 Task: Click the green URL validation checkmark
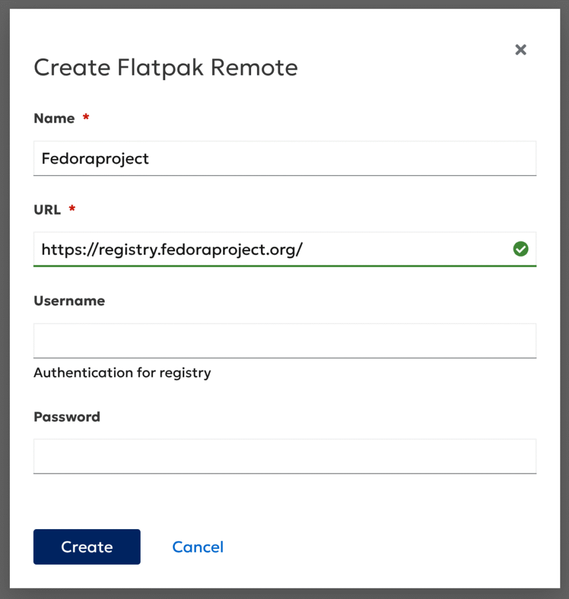click(x=521, y=249)
